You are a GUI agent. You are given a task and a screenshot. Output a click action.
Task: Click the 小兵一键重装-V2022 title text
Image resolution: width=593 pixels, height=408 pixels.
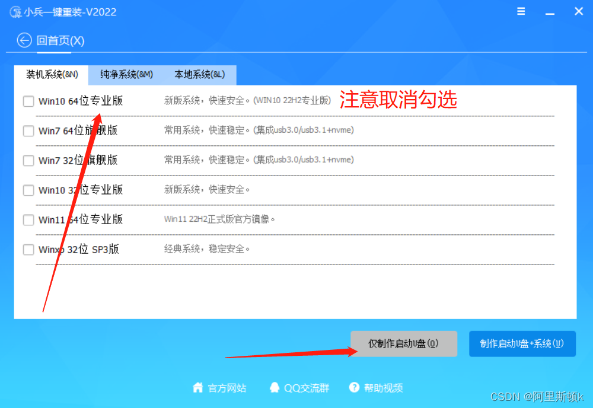click(x=70, y=12)
